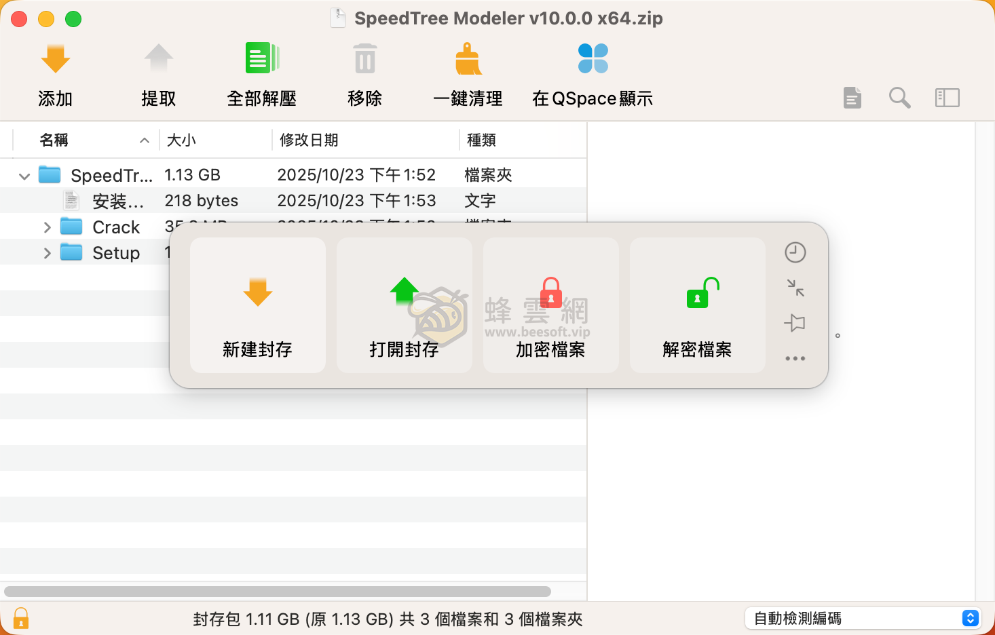
Task: Toggle the sidebar panel icon
Action: click(x=947, y=98)
